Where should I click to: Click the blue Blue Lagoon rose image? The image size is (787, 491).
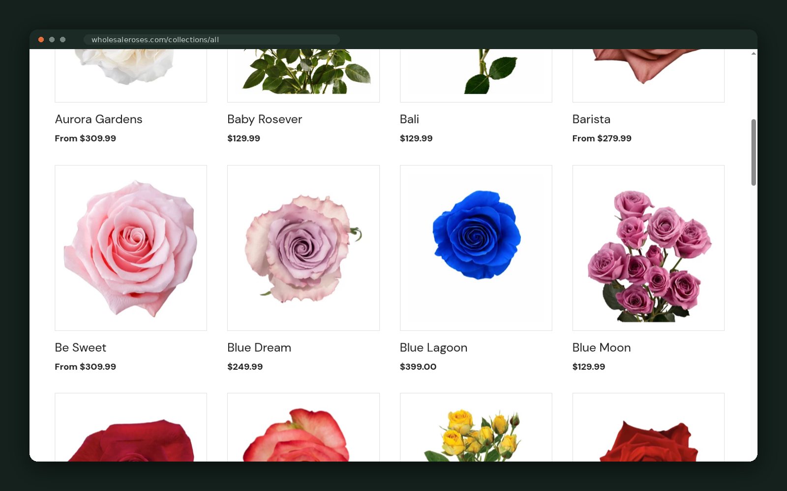click(476, 248)
